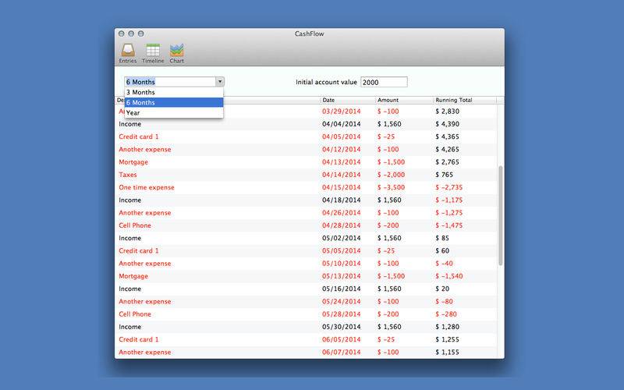Click the Initial account value field
This screenshot has height=390, width=624.
[x=384, y=82]
